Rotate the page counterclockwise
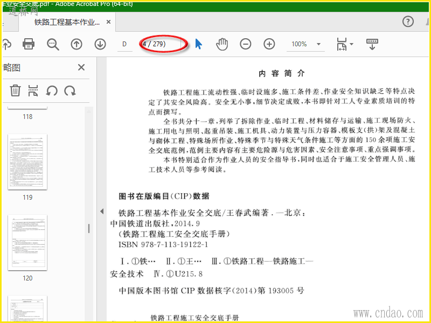 [x=51, y=90]
